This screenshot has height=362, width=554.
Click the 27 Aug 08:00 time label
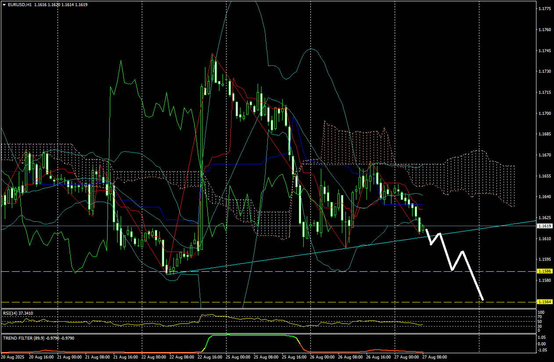[435, 357]
